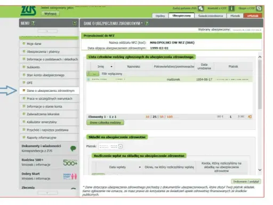Select the checkbox in the małżonek row
Image resolution: width=273 pixels, height=205 pixels.
[89, 79]
